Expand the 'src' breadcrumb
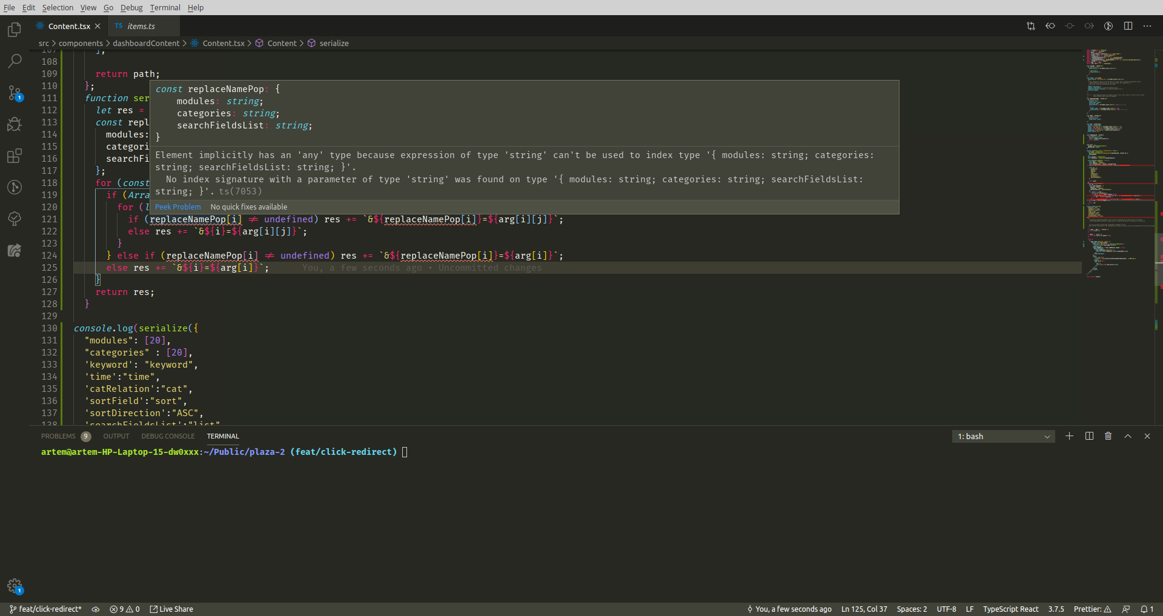This screenshot has width=1163, height=616. (x=44, y=43)
